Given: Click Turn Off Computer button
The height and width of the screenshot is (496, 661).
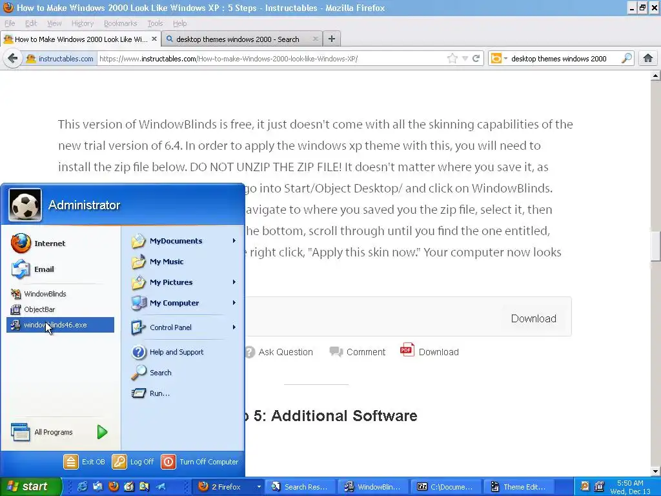Looking at the screenshot, I should click(x=200, y=462).
